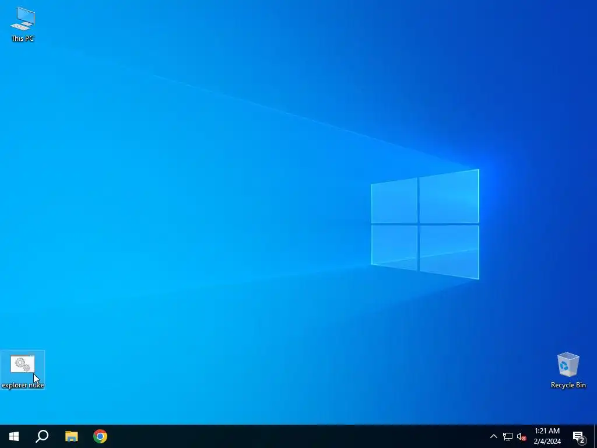Select the Recycle Bin desktop icon

(568, 370)
